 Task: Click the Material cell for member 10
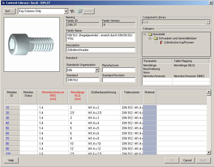(x=149, y=108)
